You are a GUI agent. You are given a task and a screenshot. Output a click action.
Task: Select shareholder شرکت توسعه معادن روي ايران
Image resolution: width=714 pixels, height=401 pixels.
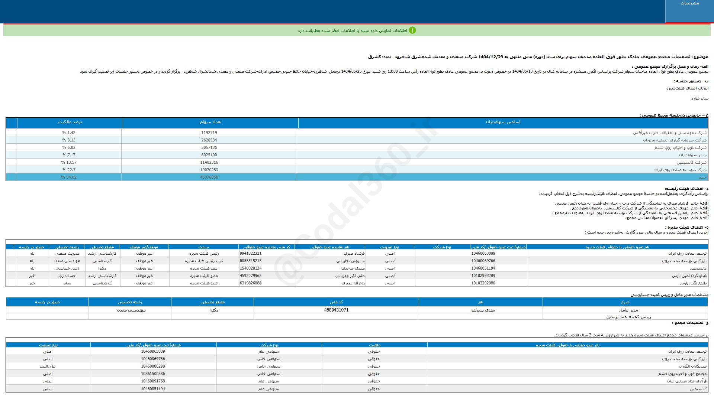[681, 170]
